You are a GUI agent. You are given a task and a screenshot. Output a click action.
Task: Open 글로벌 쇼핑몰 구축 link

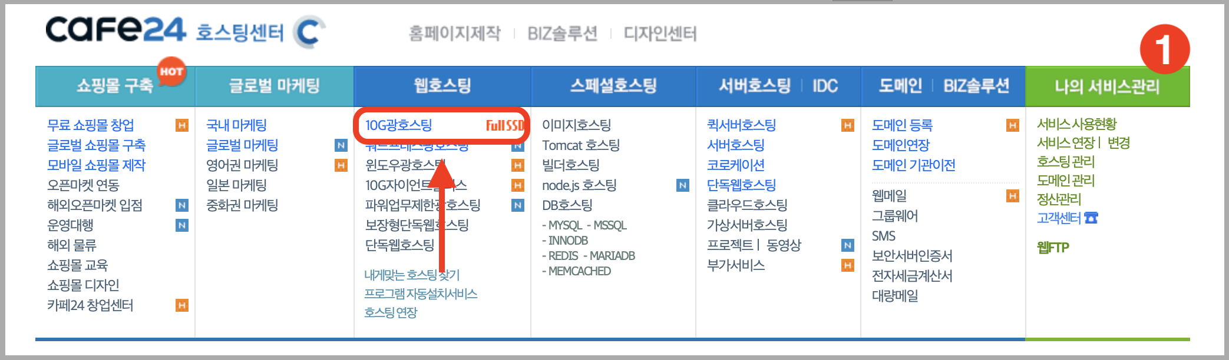[x=97, y=145]
